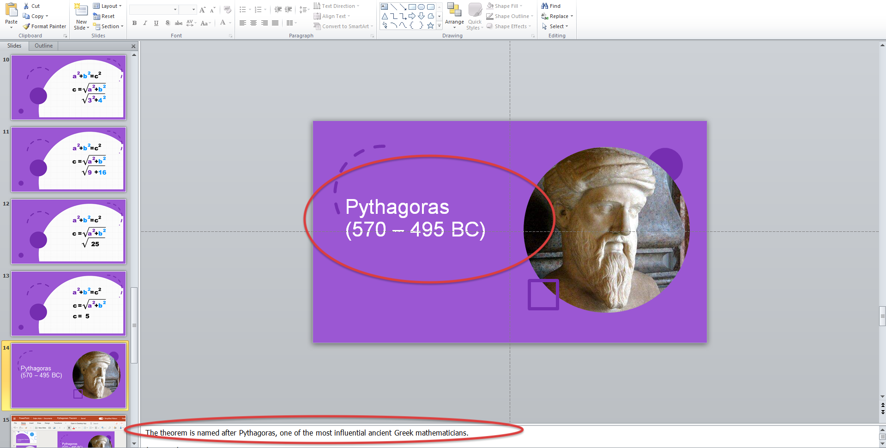Select the Isosceles Triangle shape
This screenshot has height=448, width=886.
pos(385,16)
